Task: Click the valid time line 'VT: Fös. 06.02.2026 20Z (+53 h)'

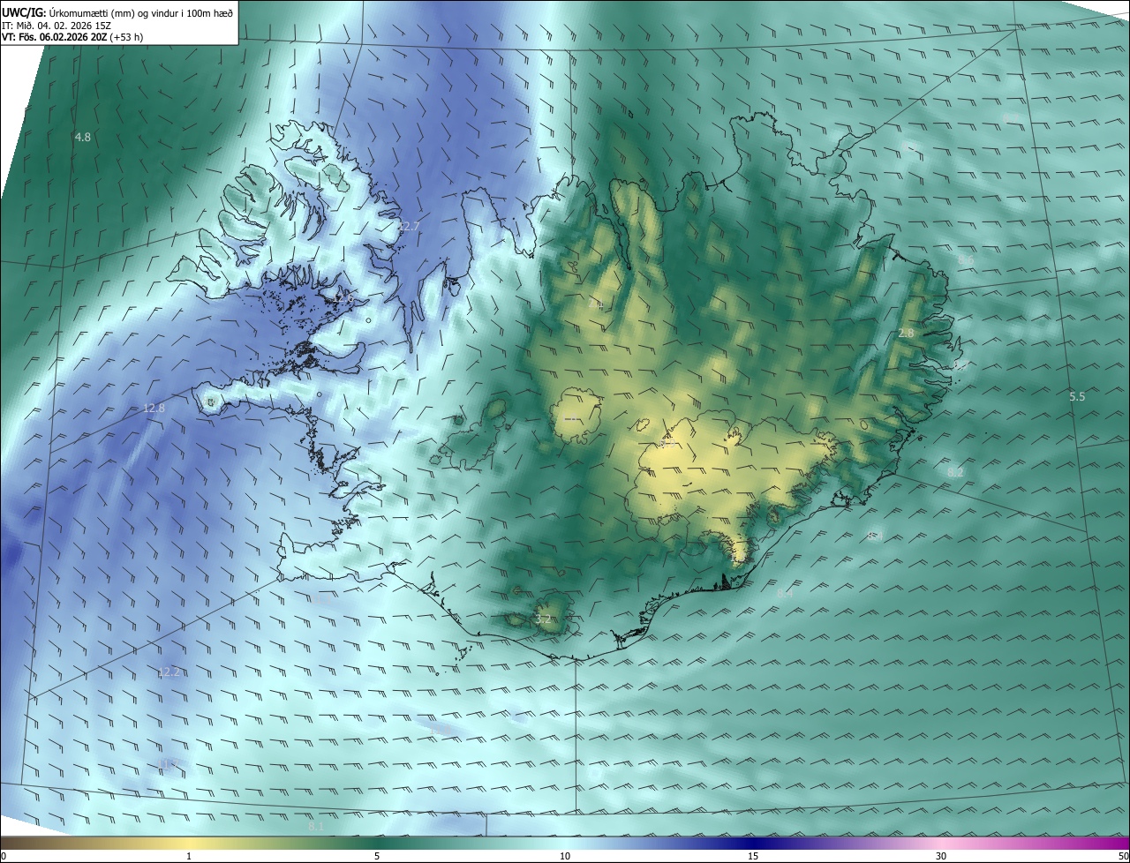Action: pos(72,37)
